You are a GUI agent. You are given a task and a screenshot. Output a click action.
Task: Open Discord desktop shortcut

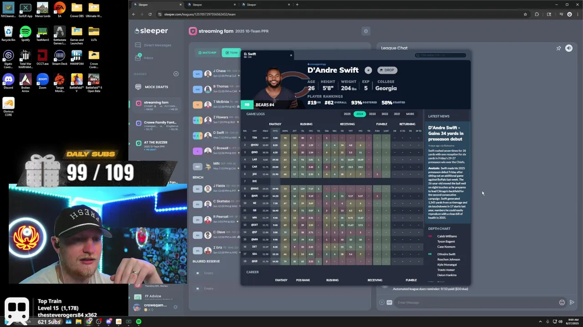click(x=8, y=81)
